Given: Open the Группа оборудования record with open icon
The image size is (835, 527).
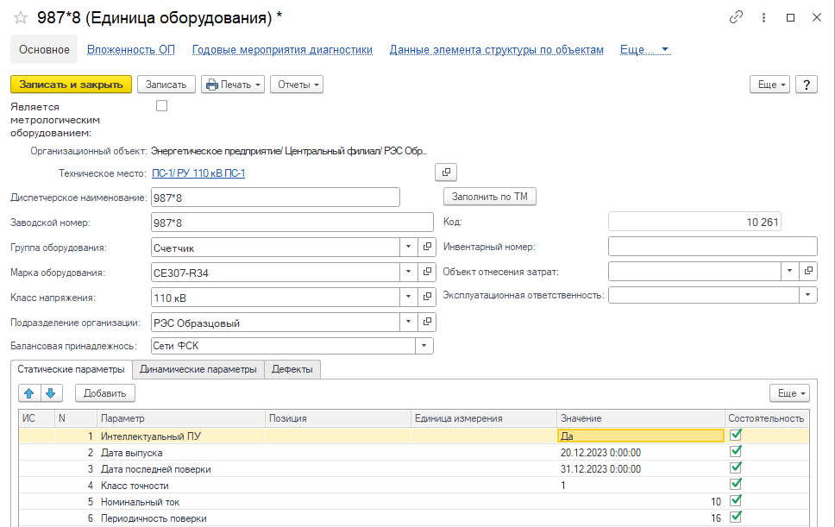Looking at the screenshot, I should (427, 248).
